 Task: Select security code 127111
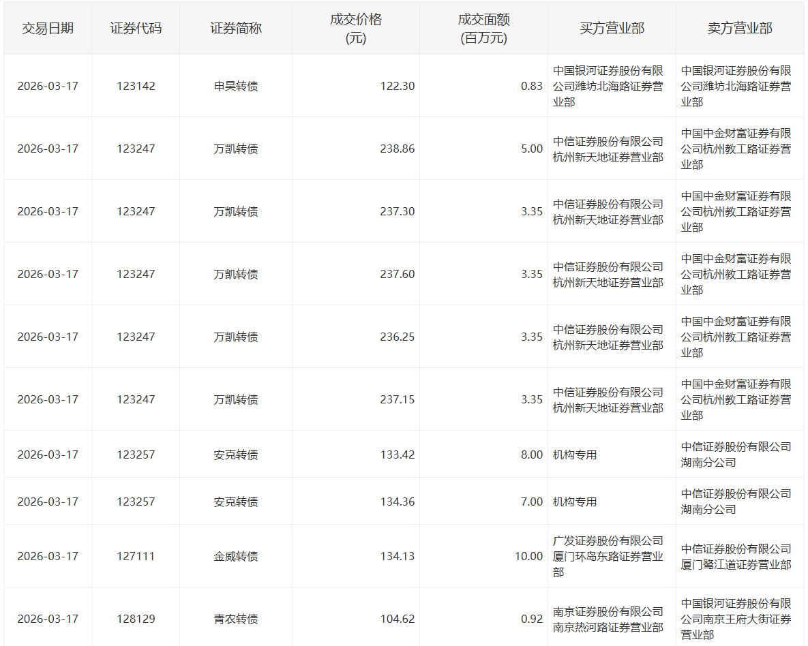(x=136, y=556)
